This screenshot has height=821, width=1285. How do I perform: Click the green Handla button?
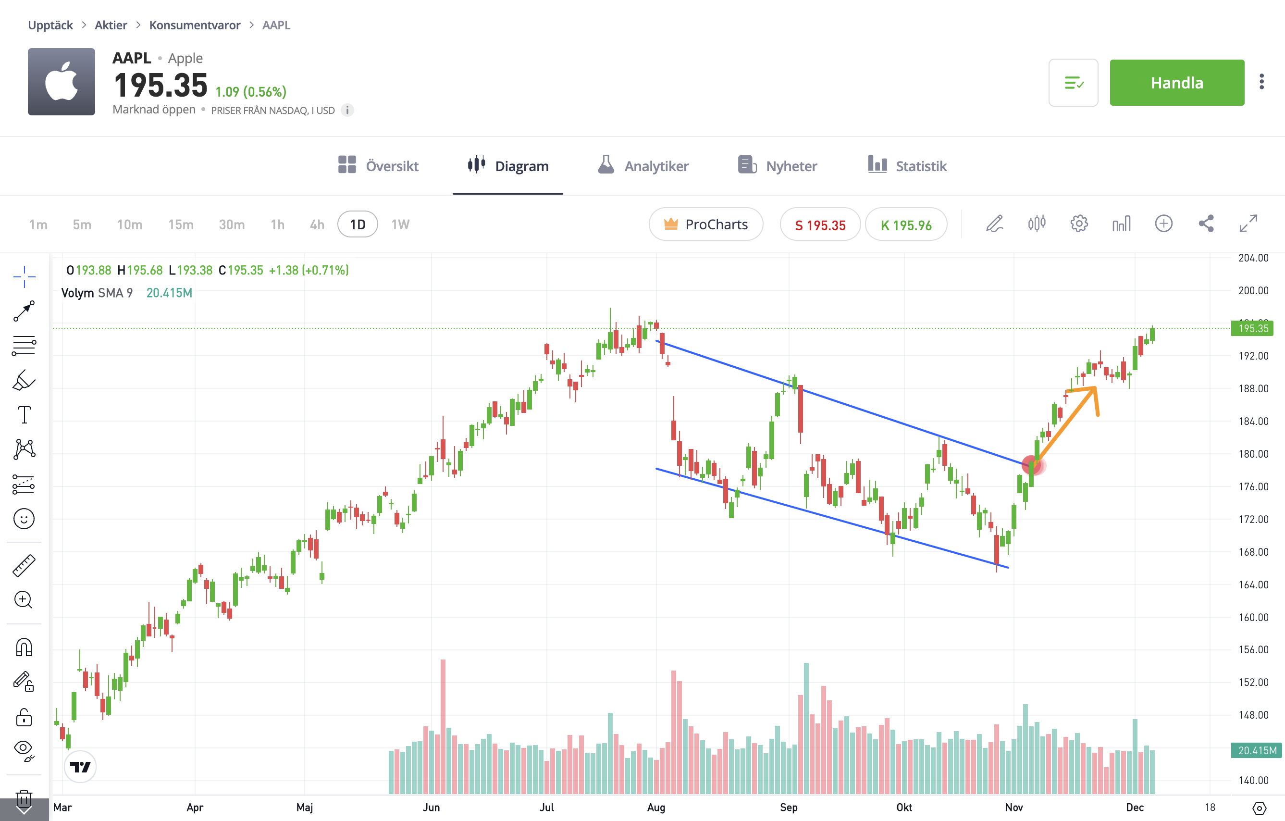point(1177,83)
